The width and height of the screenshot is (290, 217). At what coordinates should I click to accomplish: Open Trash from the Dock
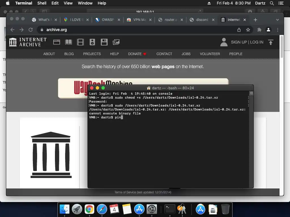tap(225, 209)
